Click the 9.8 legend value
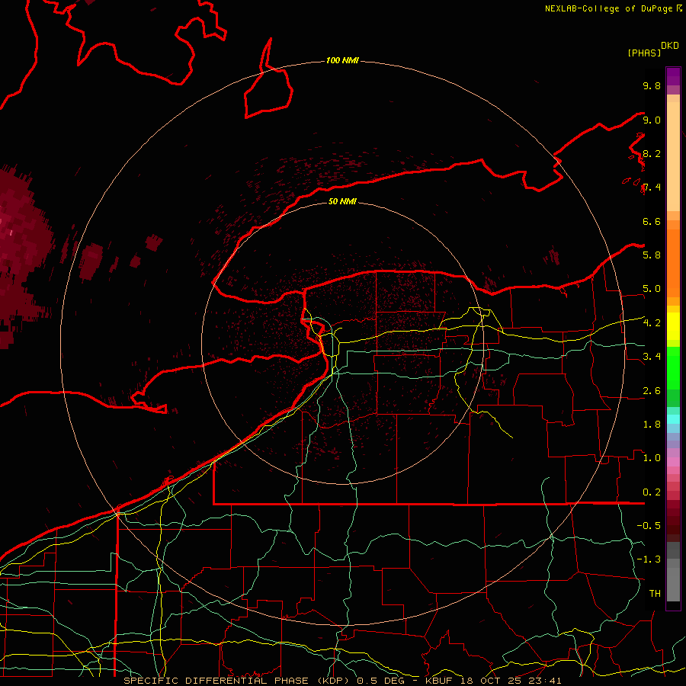686x686 pixels. coord(652,85)
